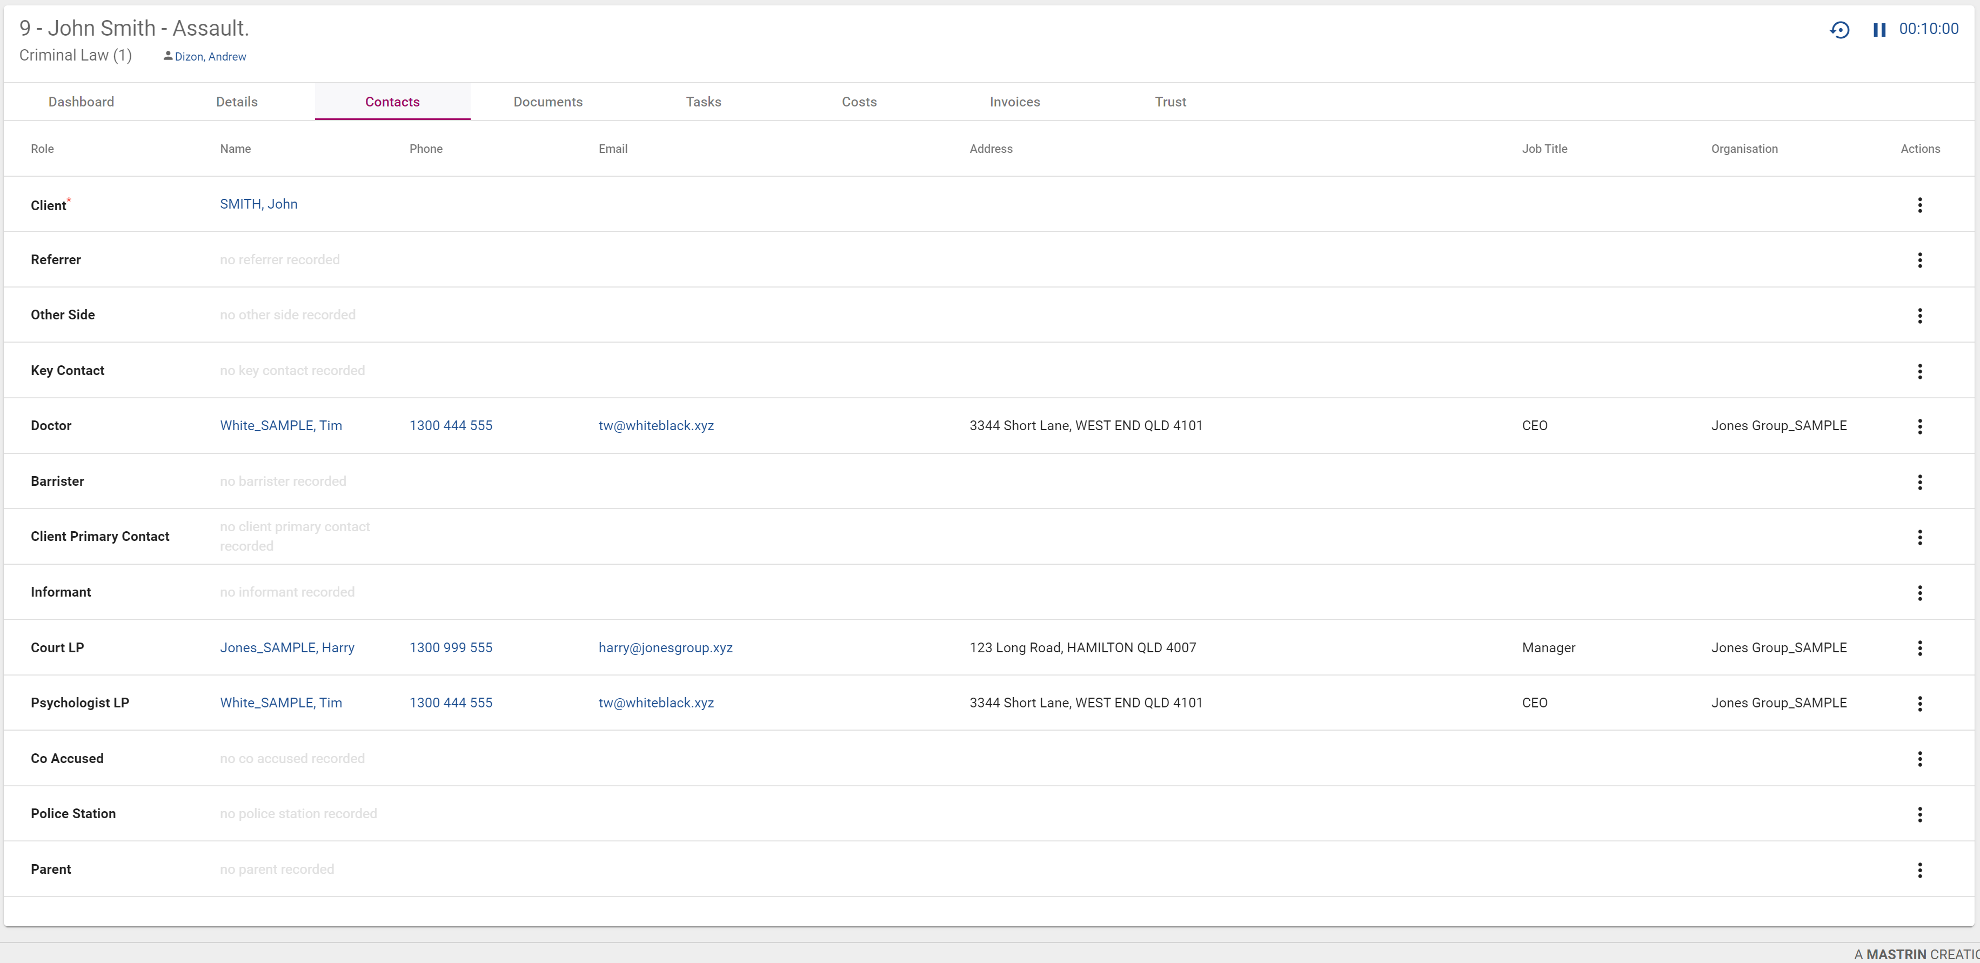Open the actions menu on the Police Station row
Screen dimensions: 1980x963
[x=1920, y=814]
